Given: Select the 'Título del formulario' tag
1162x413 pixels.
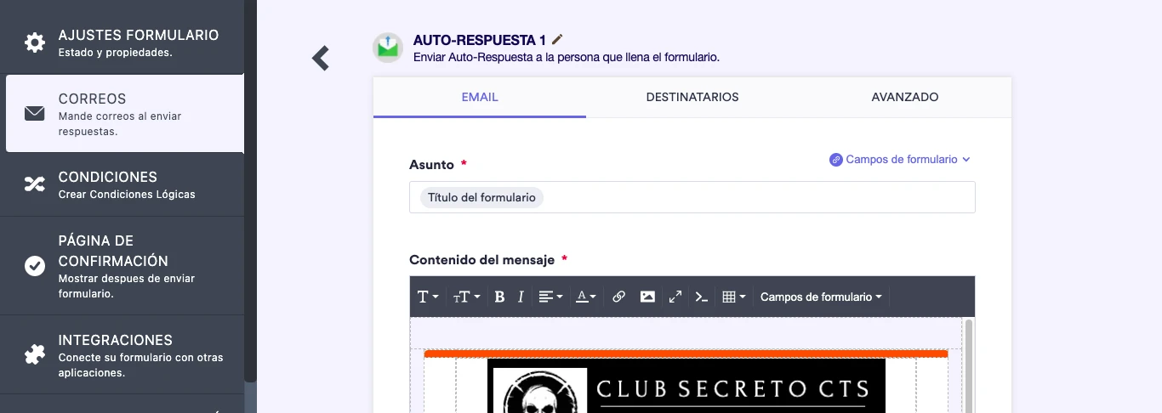Looking at the screenshot, I should point(481,197).
